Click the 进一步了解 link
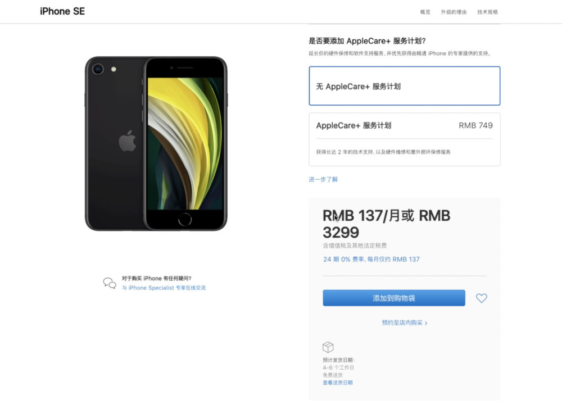The height and width of the screenshot is (404, 562). tap(323, 179)
